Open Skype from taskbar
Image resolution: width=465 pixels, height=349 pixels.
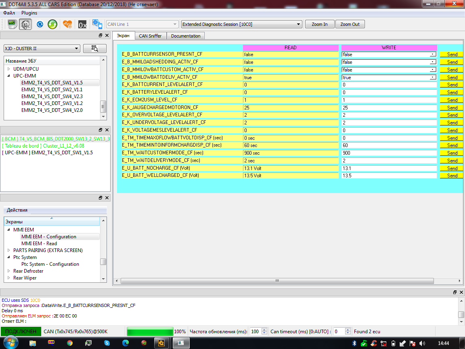(107, 343)
